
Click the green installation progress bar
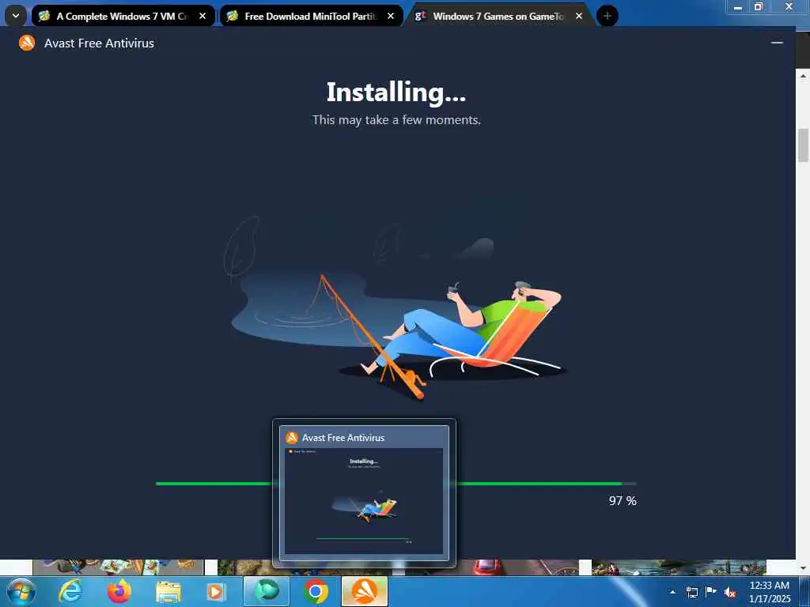[396, 484]
